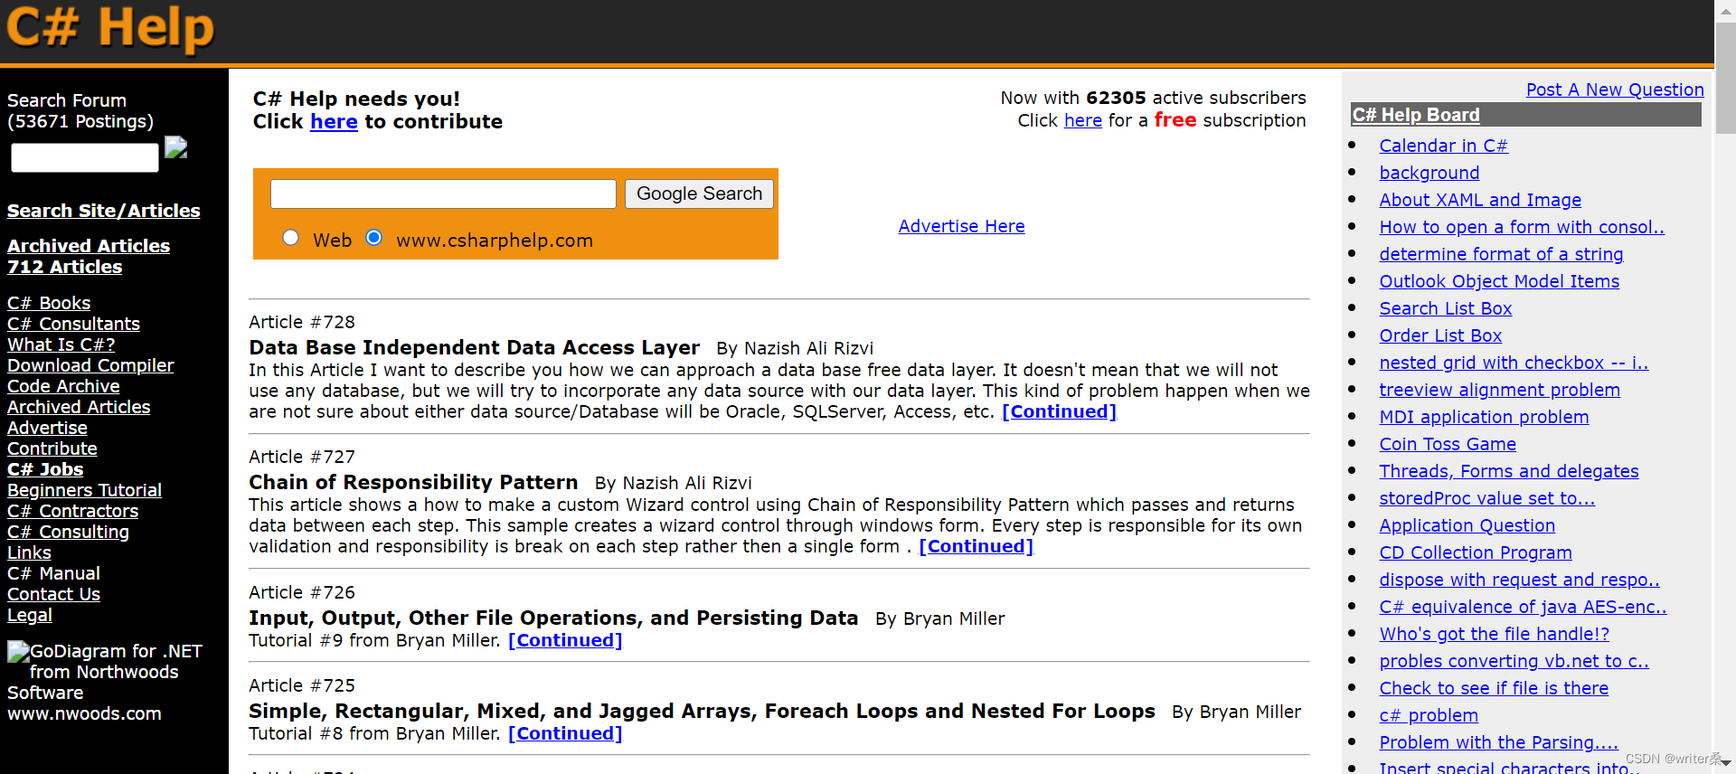Open Outlook Object Model Items thread
The image size is (1736, 774).
point(1499,281)
